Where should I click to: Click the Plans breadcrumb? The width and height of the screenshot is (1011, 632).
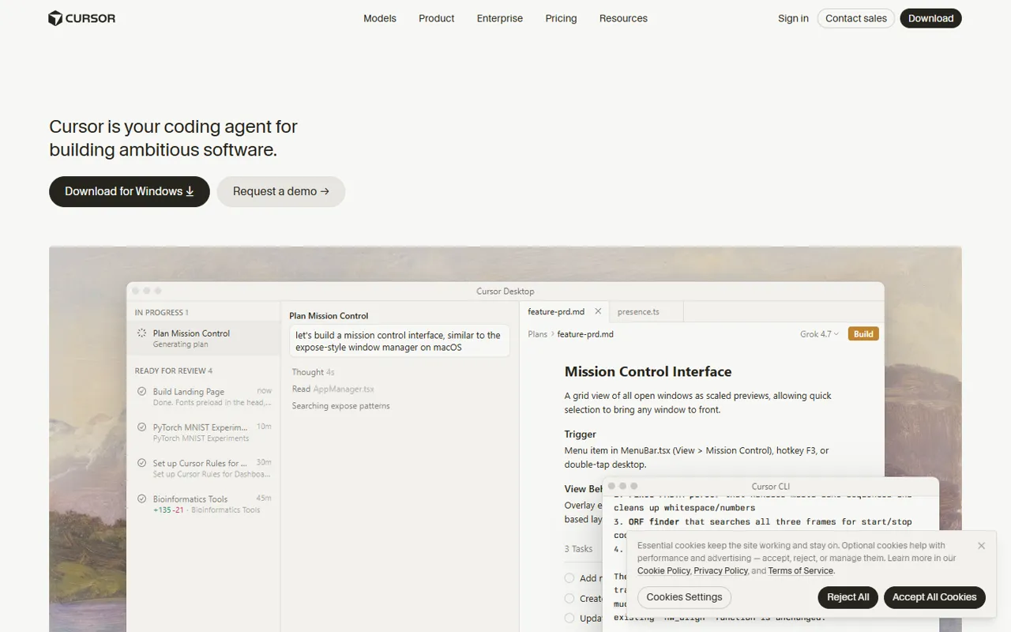(x=538, y=334)
